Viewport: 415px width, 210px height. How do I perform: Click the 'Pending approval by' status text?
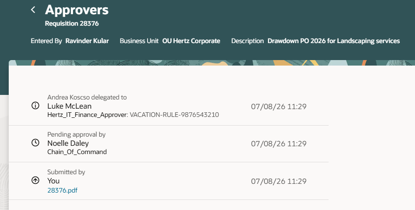pos(76,135)
